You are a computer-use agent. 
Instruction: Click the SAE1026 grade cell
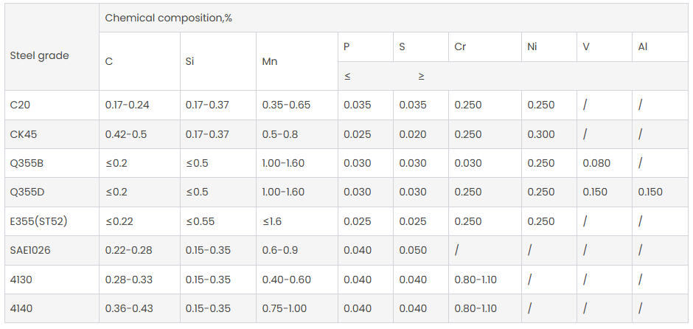click(x=30, y=250)
